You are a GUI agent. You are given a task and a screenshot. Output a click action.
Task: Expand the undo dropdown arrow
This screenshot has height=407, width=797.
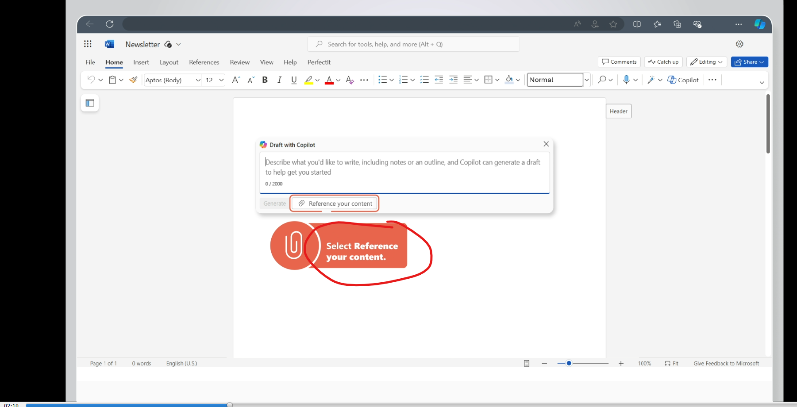pos(100,80)
